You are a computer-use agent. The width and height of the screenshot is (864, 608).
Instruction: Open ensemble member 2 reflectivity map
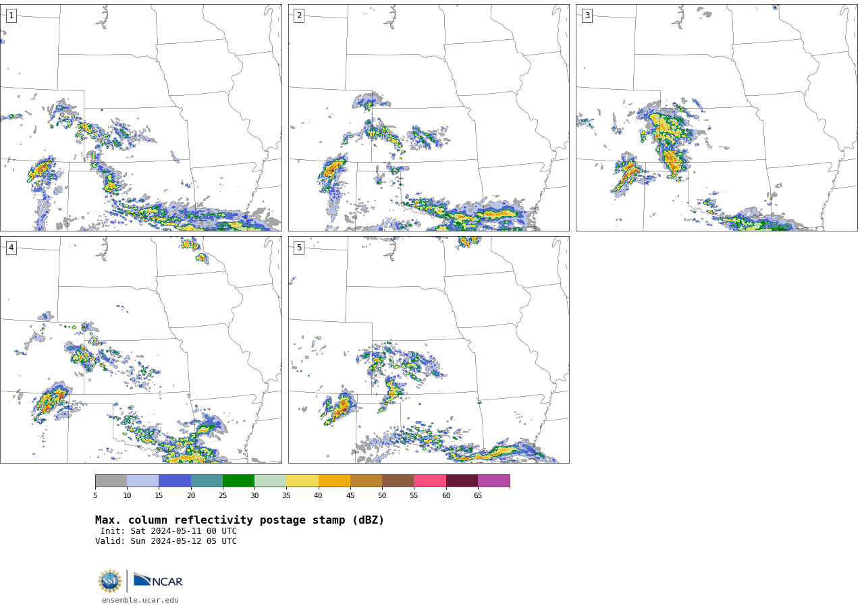pos(429,117)
